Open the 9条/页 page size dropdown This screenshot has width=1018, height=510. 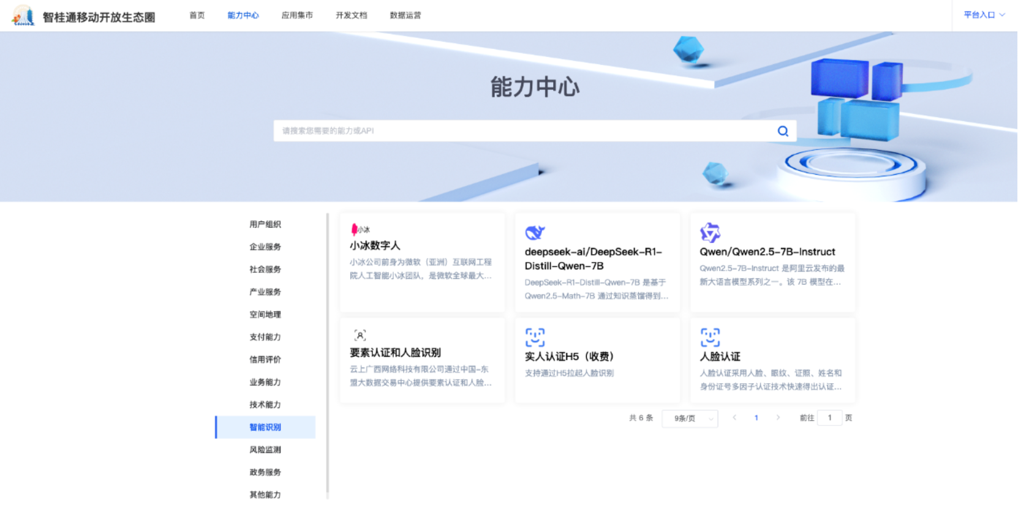pos(690,418)
